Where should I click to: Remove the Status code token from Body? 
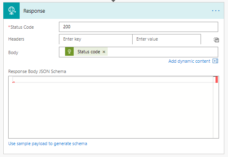tap(104, 52)
